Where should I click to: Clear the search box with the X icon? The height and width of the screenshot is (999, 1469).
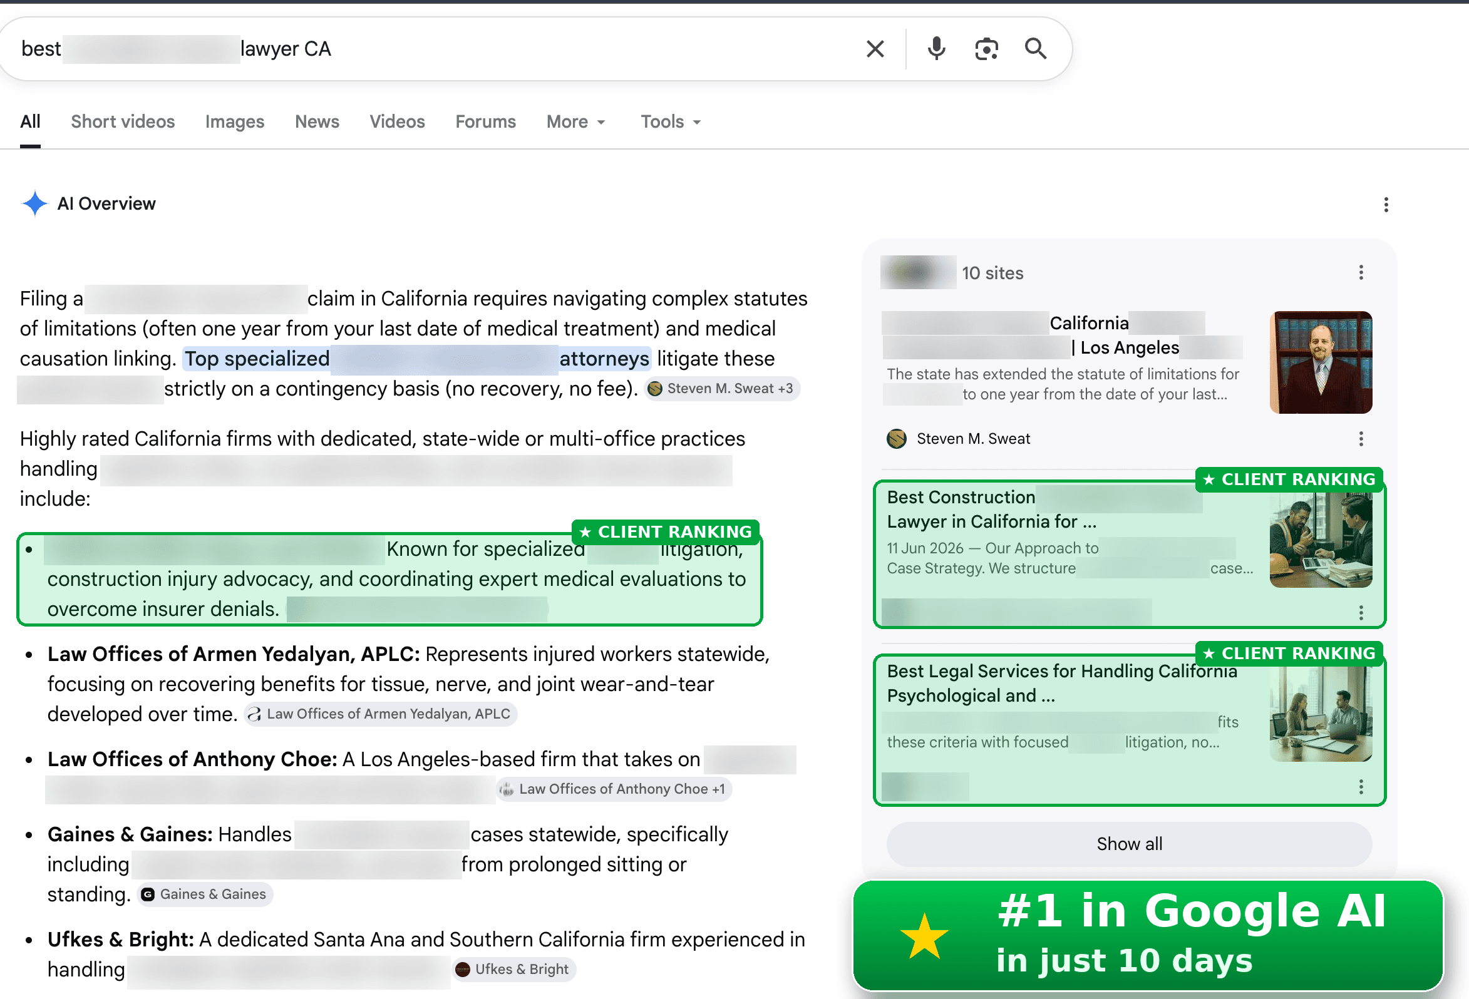[875, 49]
